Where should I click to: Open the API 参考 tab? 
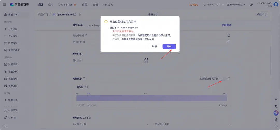(108, 5)
